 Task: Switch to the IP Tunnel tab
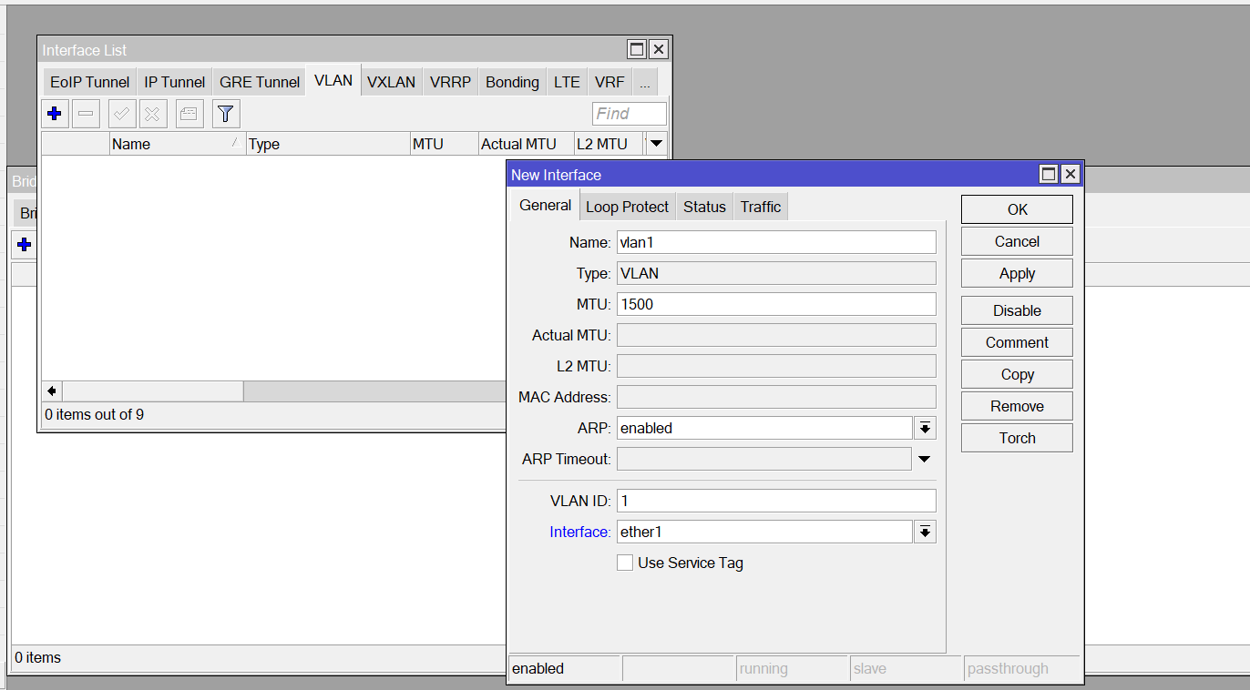175,82
